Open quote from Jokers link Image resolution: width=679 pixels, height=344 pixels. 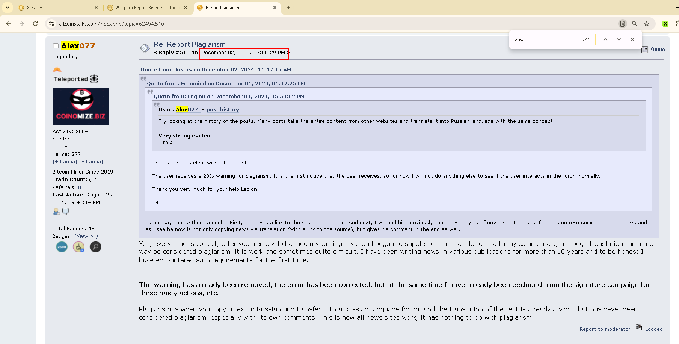[216, 70]
